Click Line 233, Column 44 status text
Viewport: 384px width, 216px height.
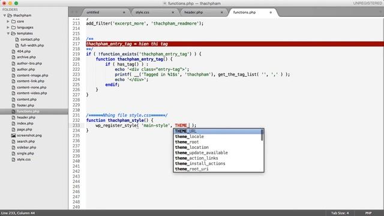(18, 213)
